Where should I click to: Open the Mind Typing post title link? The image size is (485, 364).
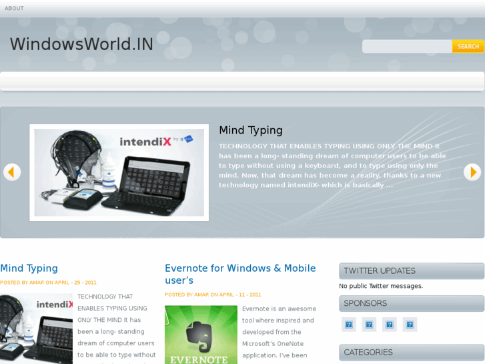pyautogui.click(x=29, y=268)
